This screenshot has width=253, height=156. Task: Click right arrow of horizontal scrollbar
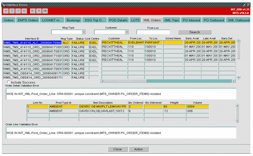click(x=234, y=81)
